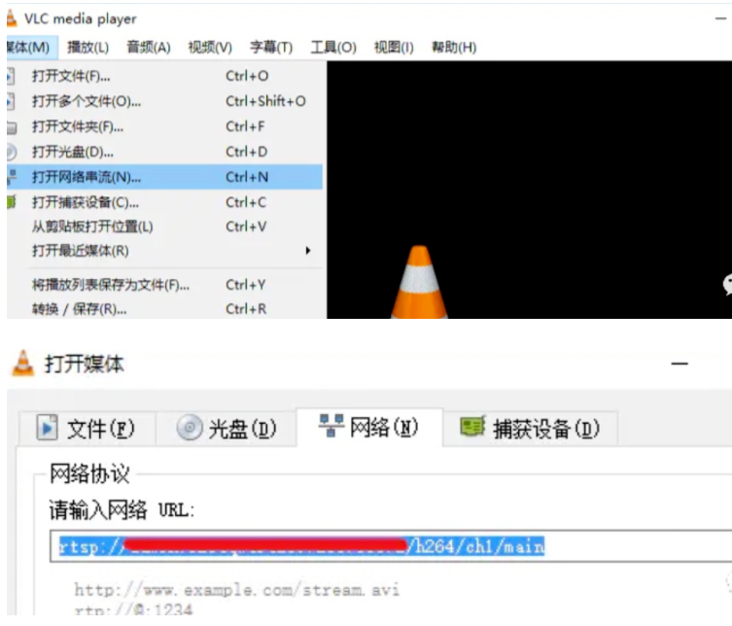Click the Open Disc menu icon
The image size is (732, 626).
11,152
